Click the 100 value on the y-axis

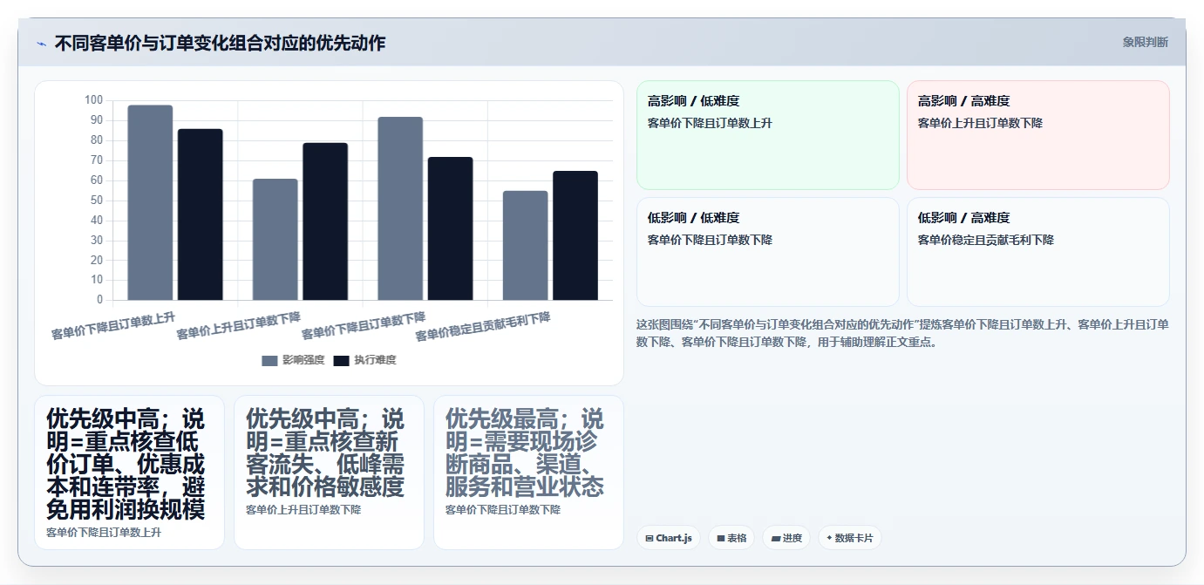(x=93, y=100)
